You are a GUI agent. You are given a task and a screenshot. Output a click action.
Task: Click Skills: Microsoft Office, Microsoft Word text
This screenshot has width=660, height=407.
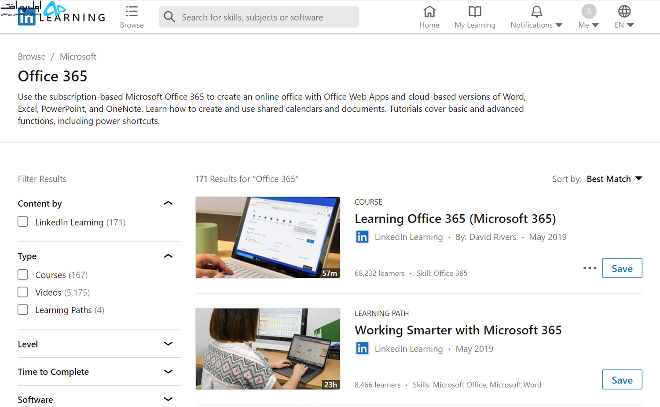[477, 385]
